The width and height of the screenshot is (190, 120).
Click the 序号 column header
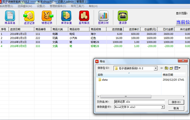click(x=4, y=29)
